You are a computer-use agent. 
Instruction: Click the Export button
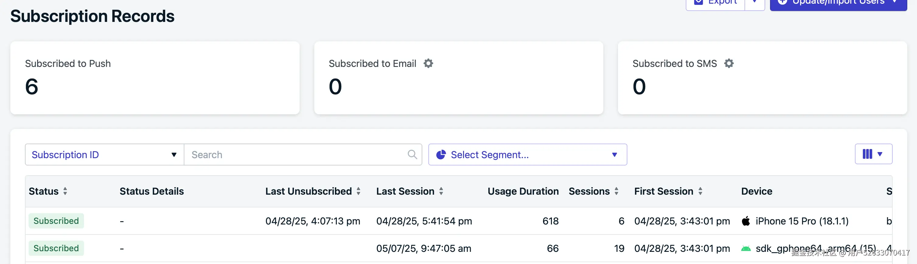(716, 3)
